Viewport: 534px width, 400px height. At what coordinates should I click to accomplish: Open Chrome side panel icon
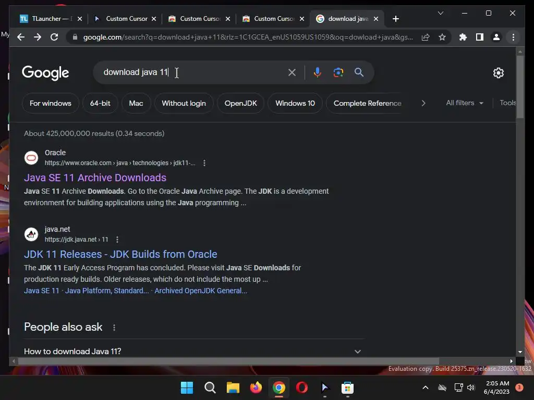tap(480, 37)
